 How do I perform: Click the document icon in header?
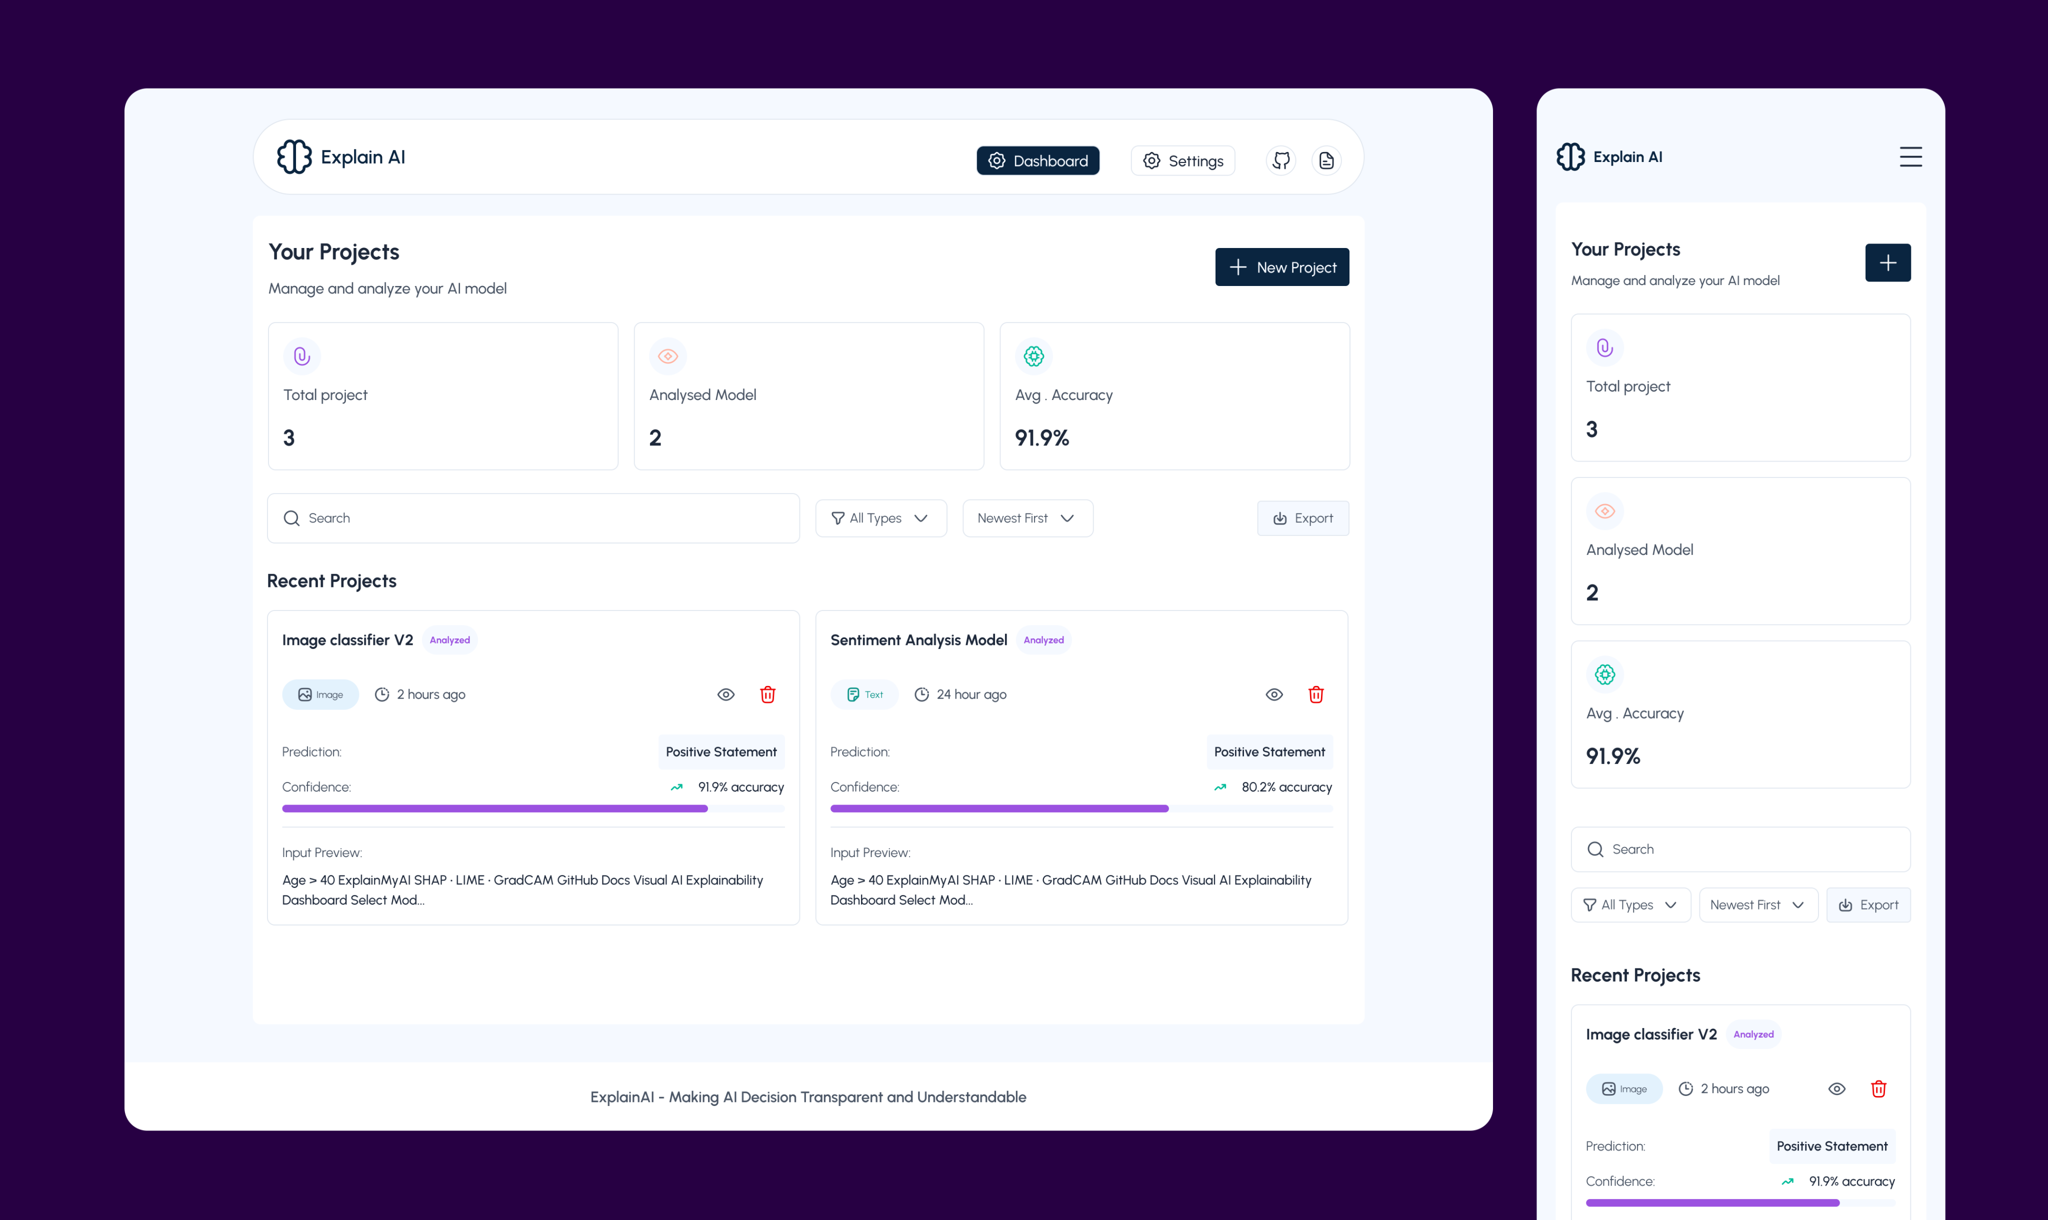click(1325, 160)
